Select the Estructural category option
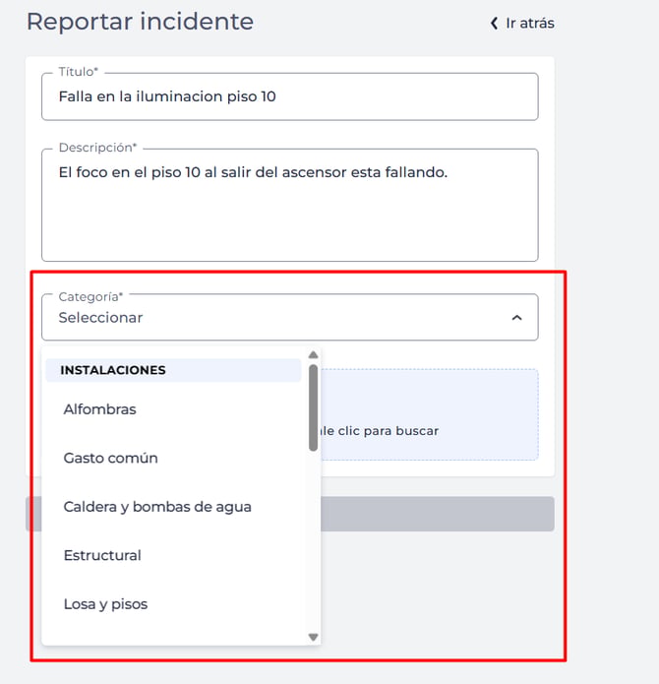 (x=173, y=555)
